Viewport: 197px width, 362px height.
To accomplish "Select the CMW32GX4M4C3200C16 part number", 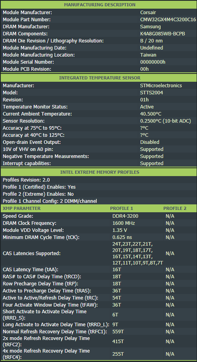I will coord(168,20).
